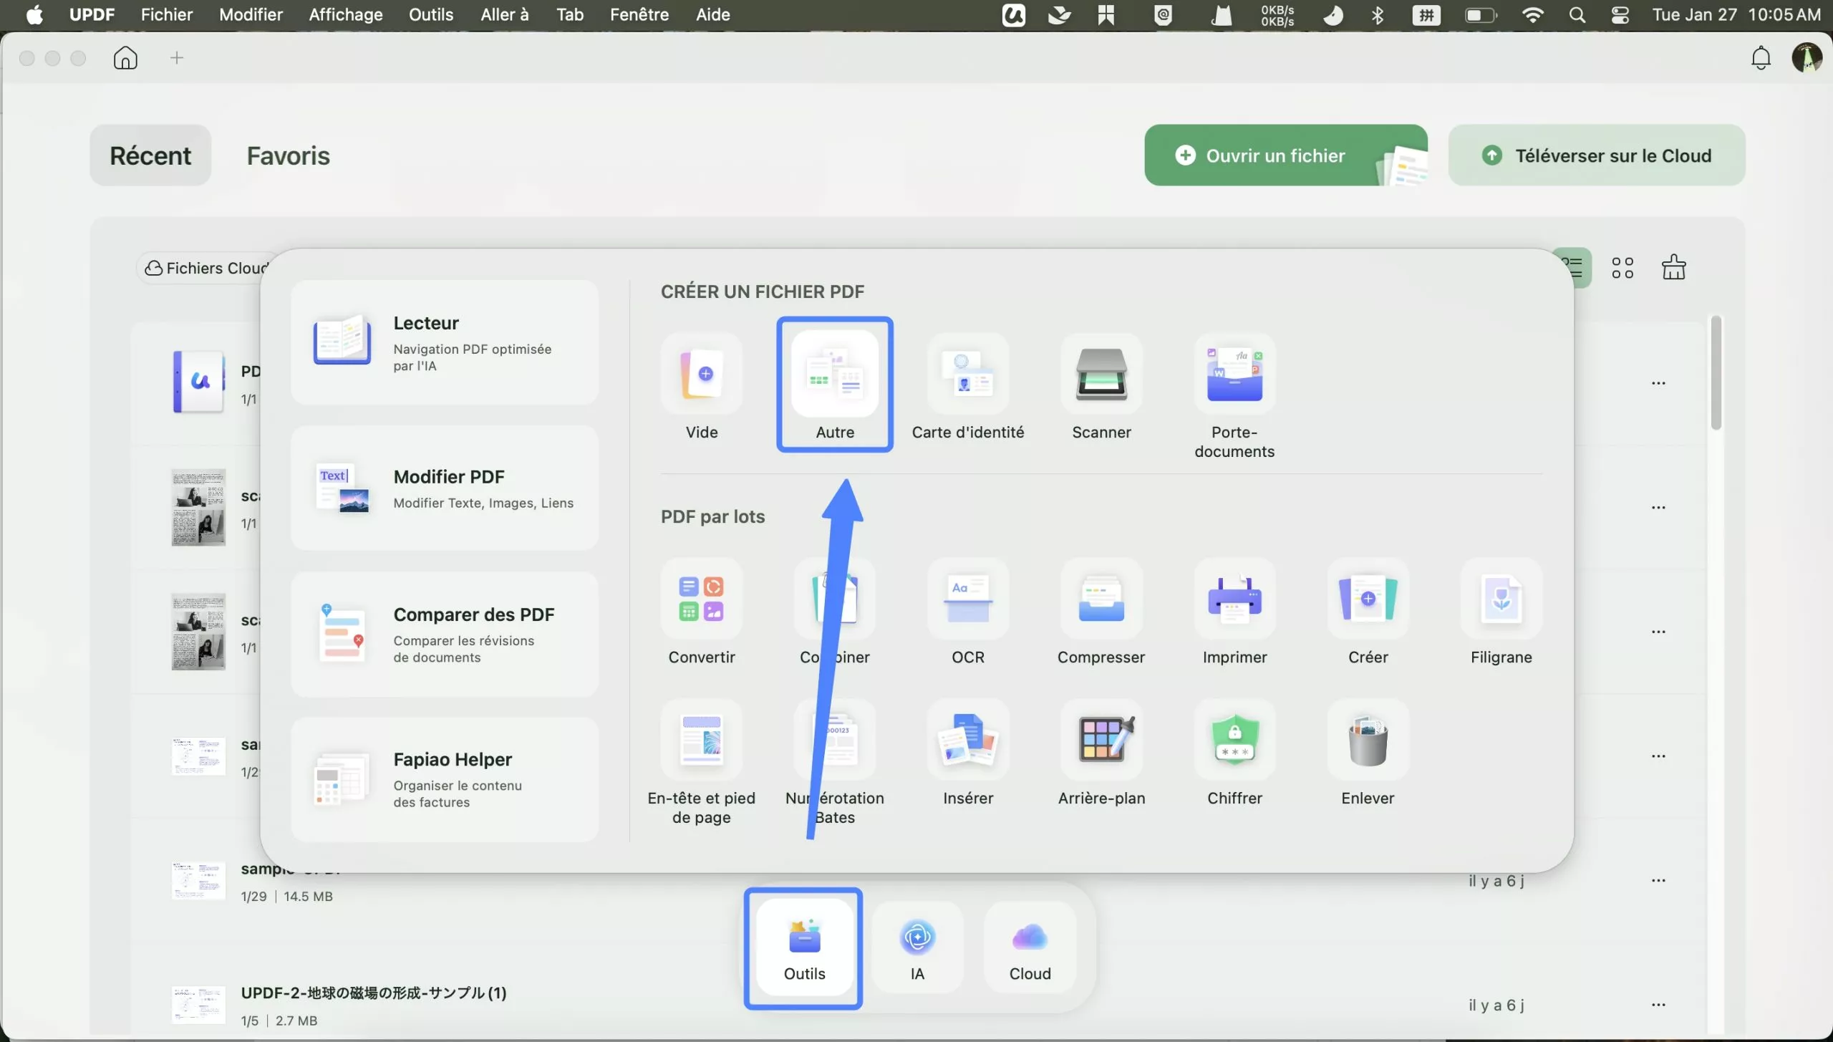Click the Filigrane batch icon
This screenshot has width=1833, height=1042.
[x=1501, y=599]
